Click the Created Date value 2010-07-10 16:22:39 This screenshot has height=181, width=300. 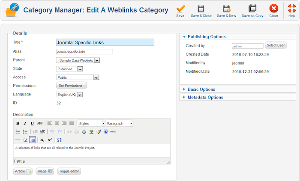coord(250,55)
